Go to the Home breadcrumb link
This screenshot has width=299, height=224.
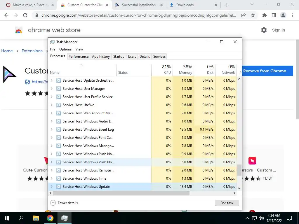pyautogui.click(x=7, y=51)
